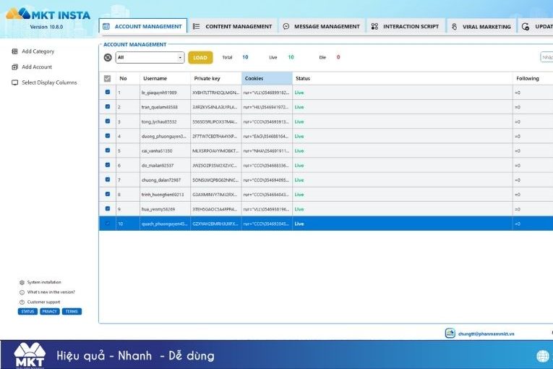Click the Version 10.8.0 label
Image resolution: width=553 pixels, height=369 pixels.
click(46, 27)
